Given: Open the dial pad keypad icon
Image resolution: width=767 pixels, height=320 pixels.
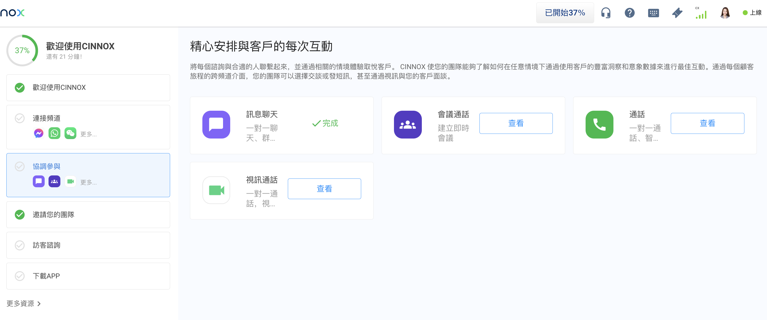Looking at the screenshot, I should pos(653,13).
